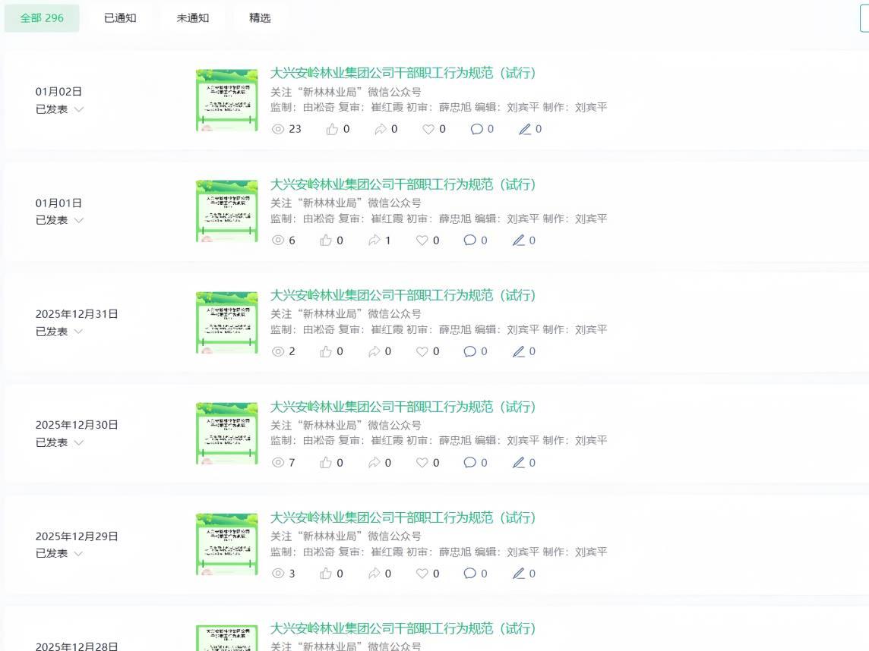
Task: Click the heart icon on 01月01日 article
Action: coord(422,241)
